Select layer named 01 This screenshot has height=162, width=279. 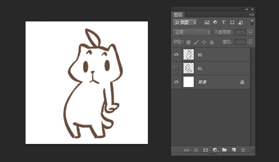tap(200, 69)
